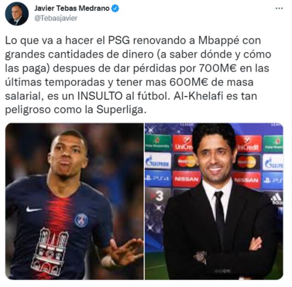292x287 pixels.
Task: Open the left photo of the PSG player
Action: coord(74,201)
